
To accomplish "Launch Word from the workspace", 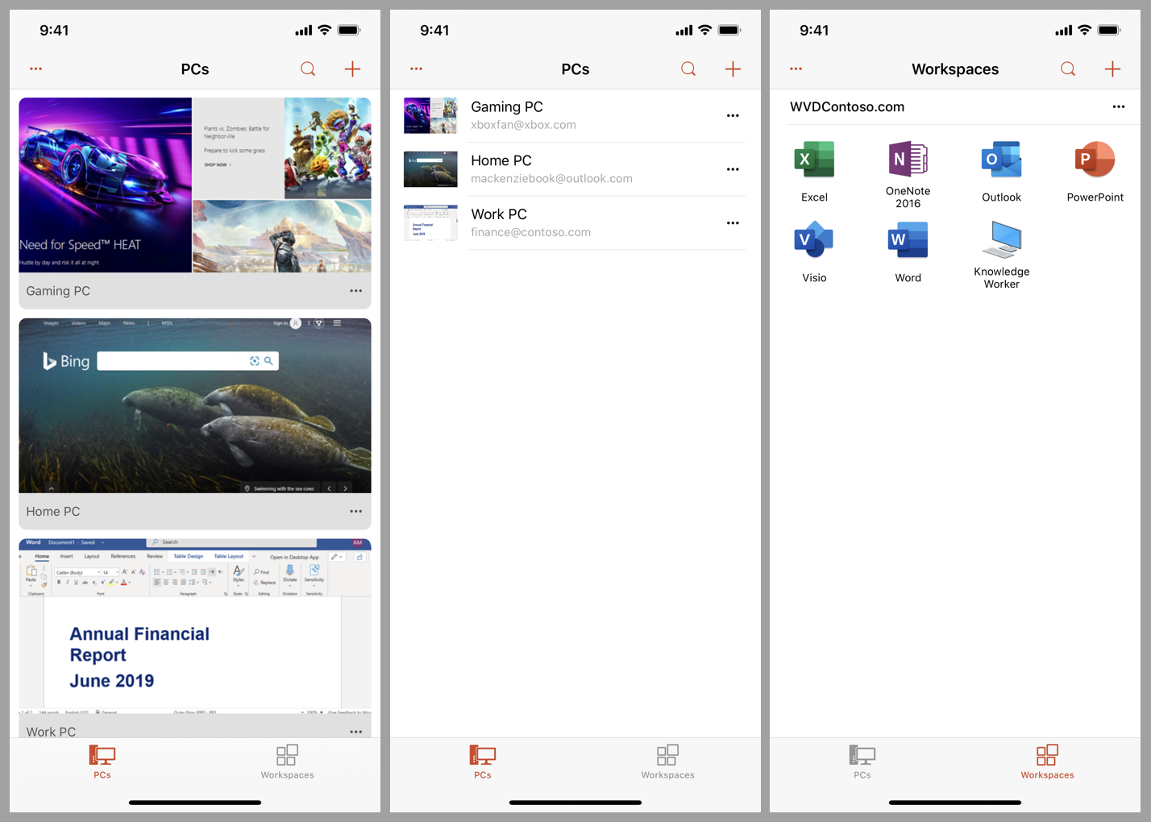I will point(908,240).
